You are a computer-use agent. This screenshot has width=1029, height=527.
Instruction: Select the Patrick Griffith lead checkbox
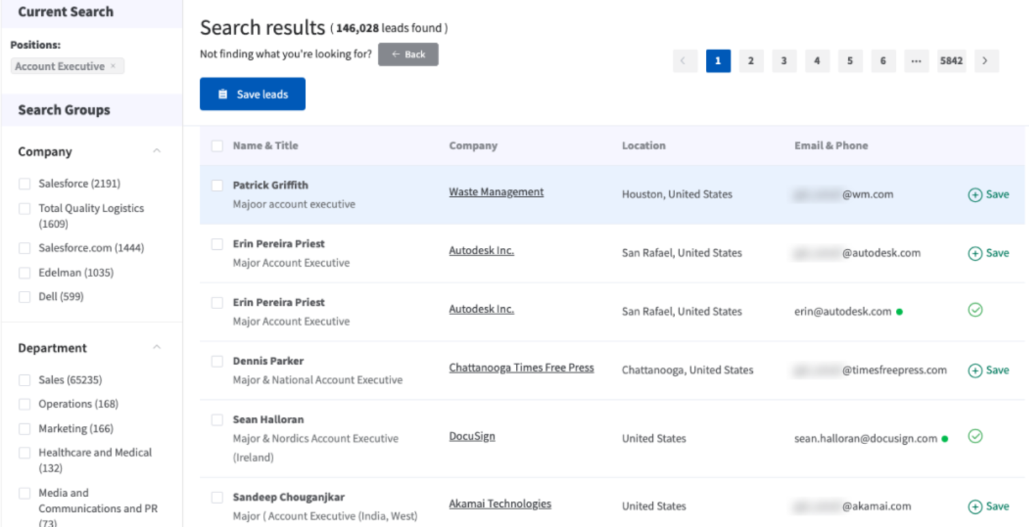click(x=217, y=186)
